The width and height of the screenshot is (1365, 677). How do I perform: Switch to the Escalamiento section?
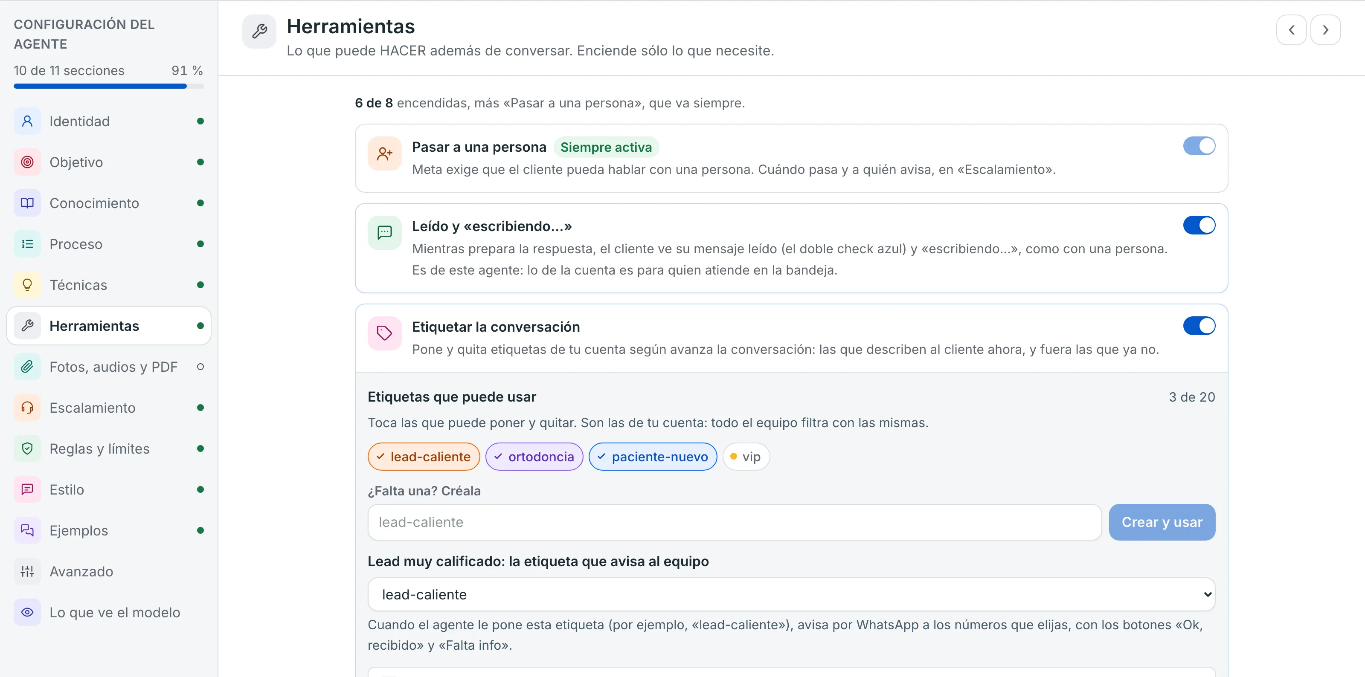click(x=109, y=408)
